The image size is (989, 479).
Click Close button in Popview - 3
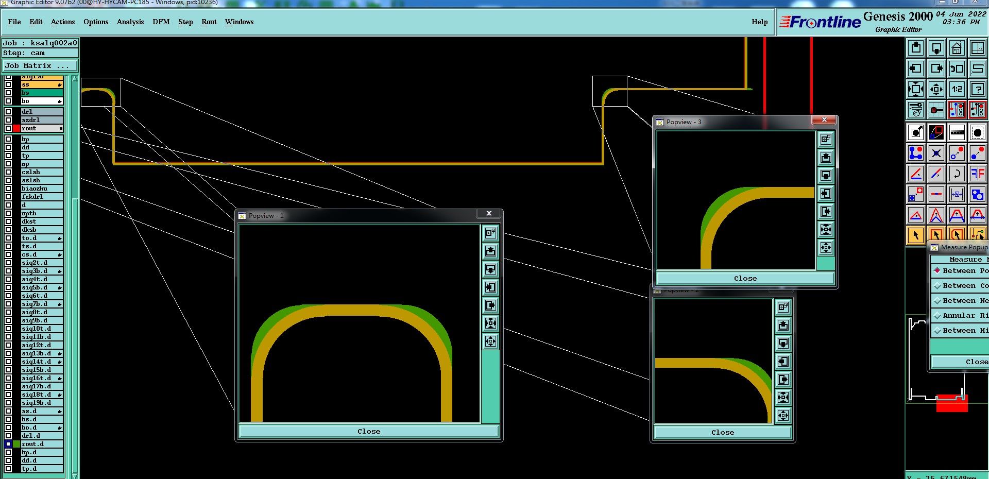pyautogui.click(x=745, y=279)
